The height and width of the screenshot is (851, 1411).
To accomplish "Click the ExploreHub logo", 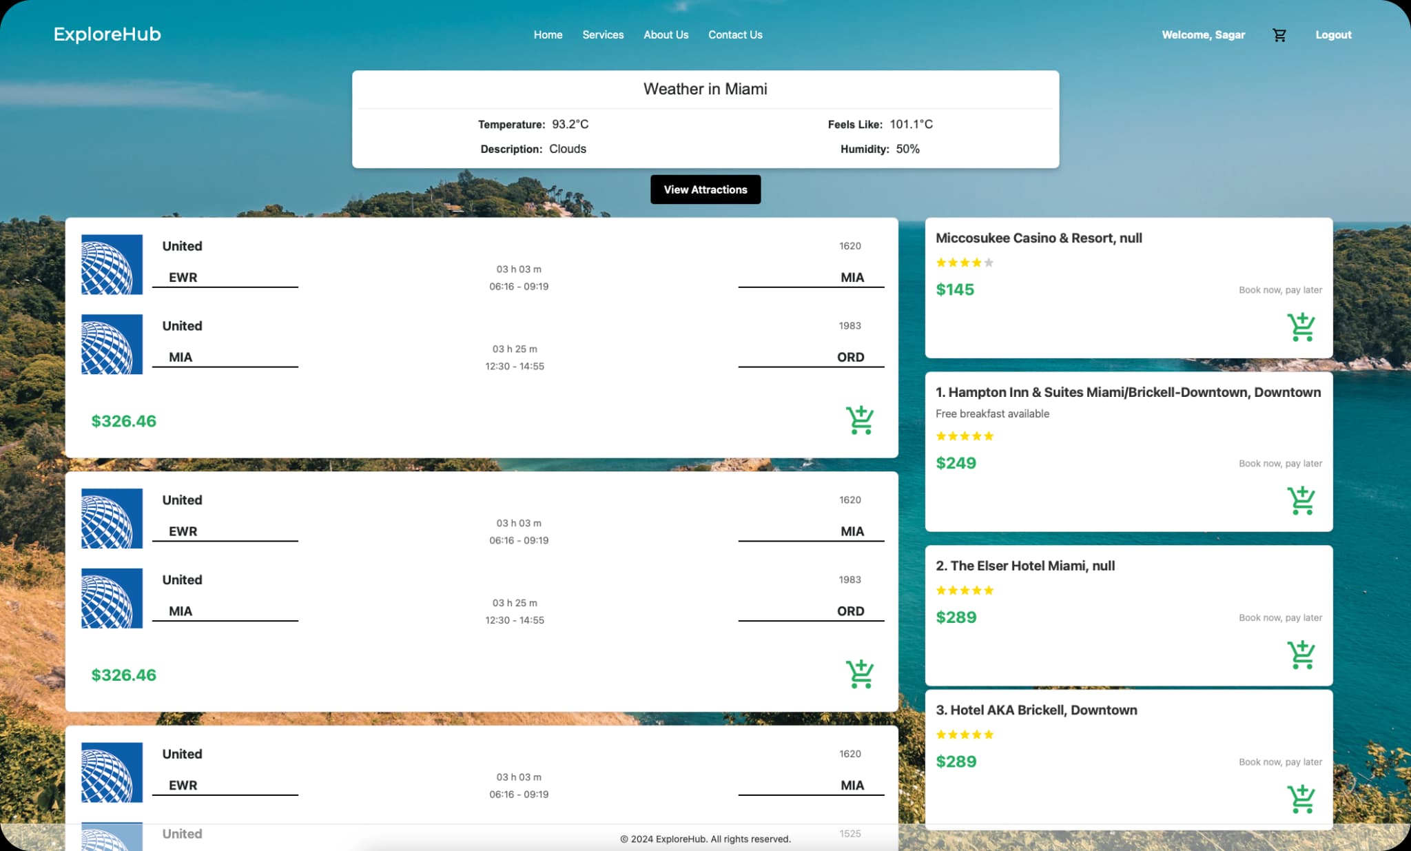I will point(107,34).
